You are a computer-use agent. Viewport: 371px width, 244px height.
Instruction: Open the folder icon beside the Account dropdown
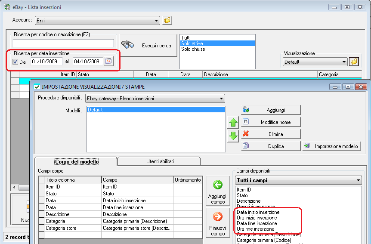point(167,20)
